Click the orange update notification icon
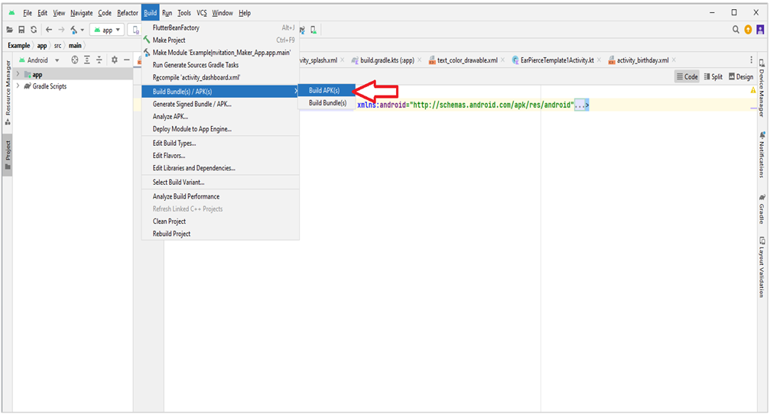Screen dimensions: 770x417 [748, 30]
